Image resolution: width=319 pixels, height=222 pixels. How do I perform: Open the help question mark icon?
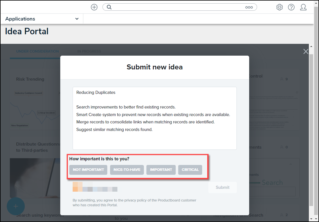click(291, 7)
